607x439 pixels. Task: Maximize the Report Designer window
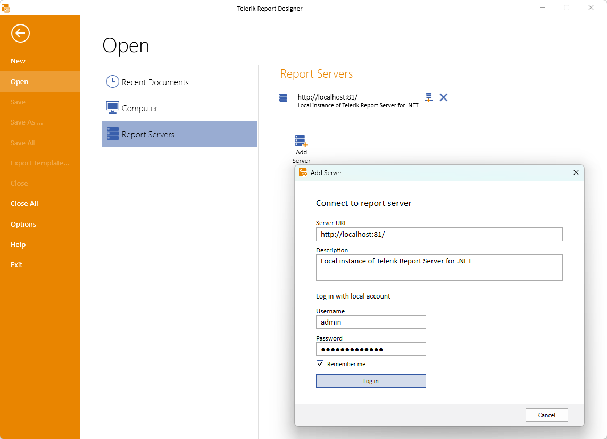pyautogui.click(x=567, y=8)
